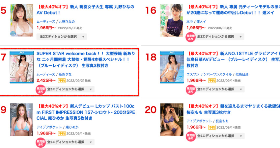280x148 pixels.
Task: Click the pink 限定版あり badge on rank 19
Action: coord(41,142)
